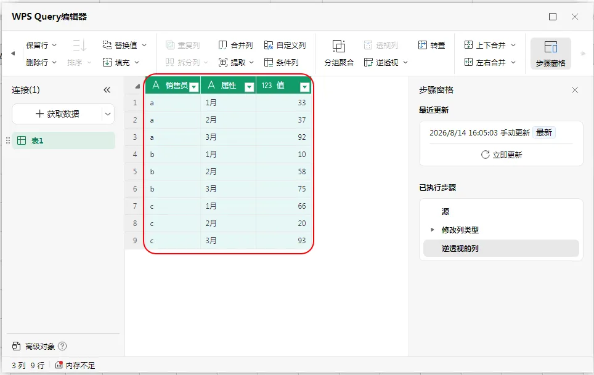Click the text data type icon of 销售员 column
This screenshot has height=375, width=594.
156,86
